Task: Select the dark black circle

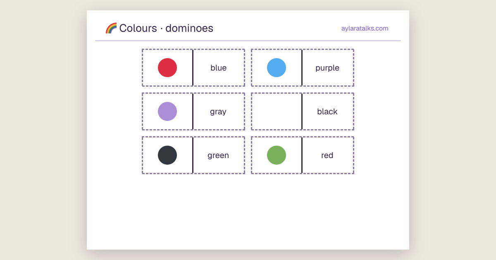Action: pos(167,155)
